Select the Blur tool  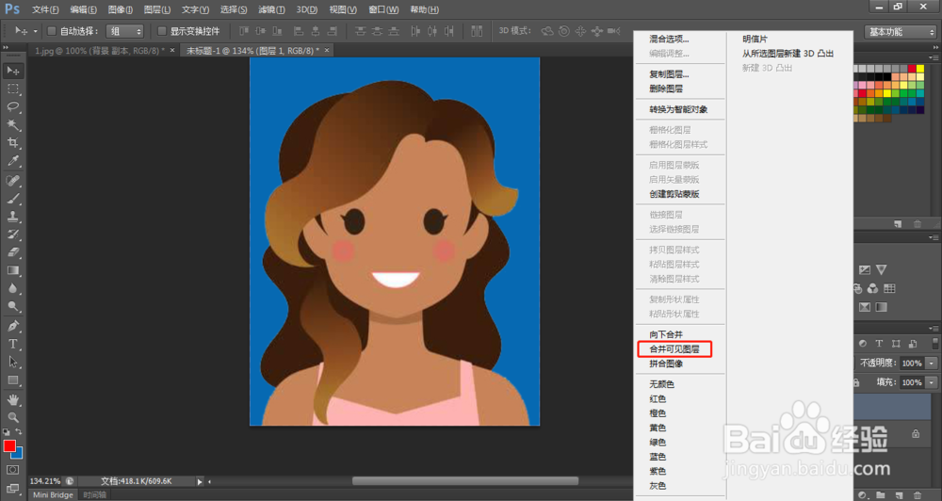click(12, 288)
